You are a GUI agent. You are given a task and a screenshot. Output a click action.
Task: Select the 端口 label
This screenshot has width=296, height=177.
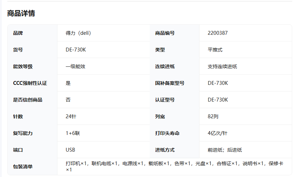(18, 150)
